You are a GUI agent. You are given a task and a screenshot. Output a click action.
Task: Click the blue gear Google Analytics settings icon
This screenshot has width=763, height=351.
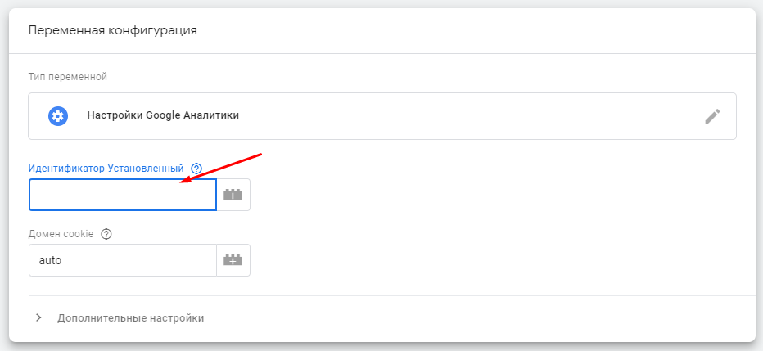[x=58, y=116]
